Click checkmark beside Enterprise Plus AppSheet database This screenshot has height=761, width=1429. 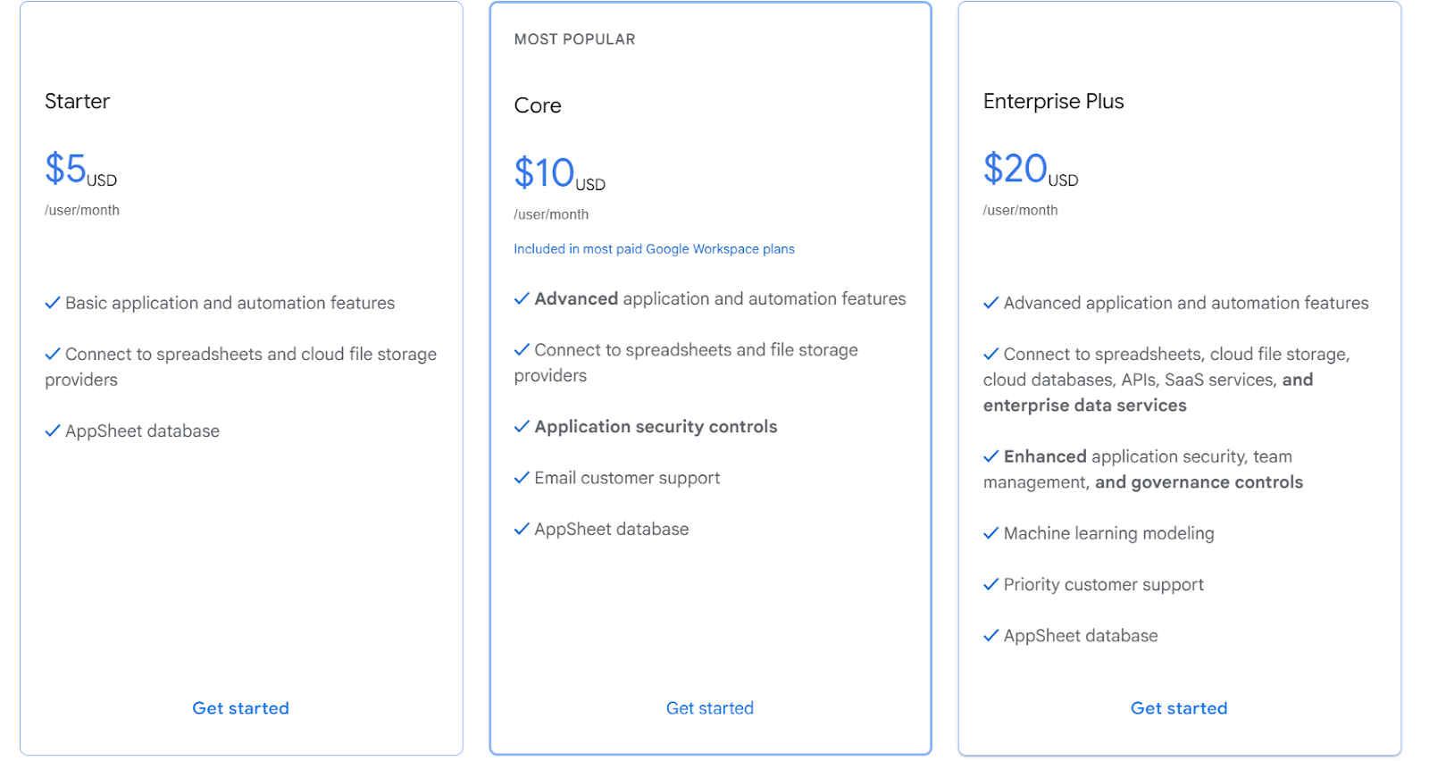click(x=990, y=635)
